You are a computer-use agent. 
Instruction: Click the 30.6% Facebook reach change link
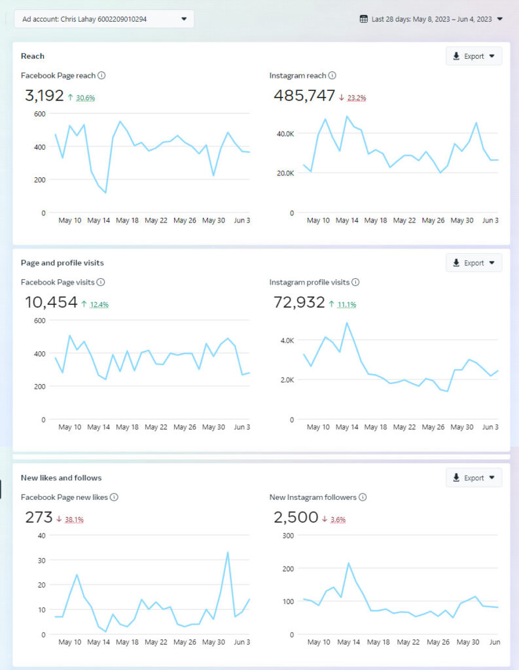point(86,98)
